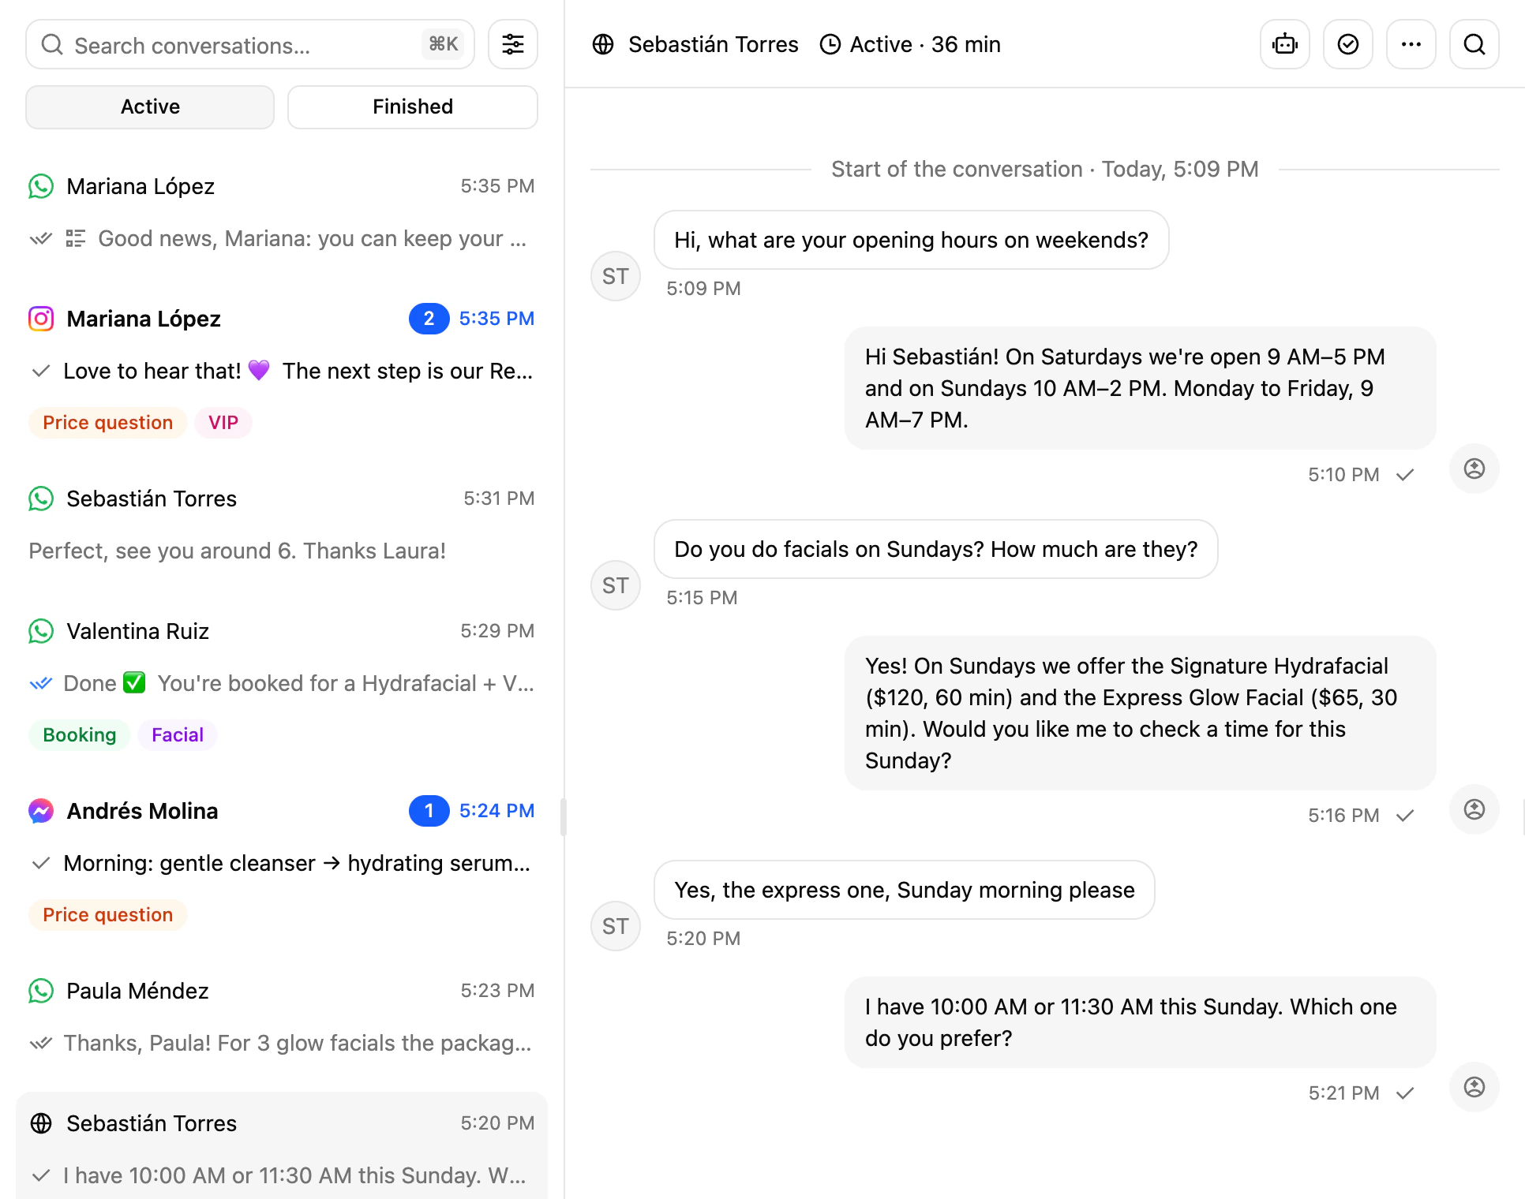Click the Instagram icon for Mariana López
Image resolution: width=1525 pixels, height=1199 pixels.
[41, 319]
